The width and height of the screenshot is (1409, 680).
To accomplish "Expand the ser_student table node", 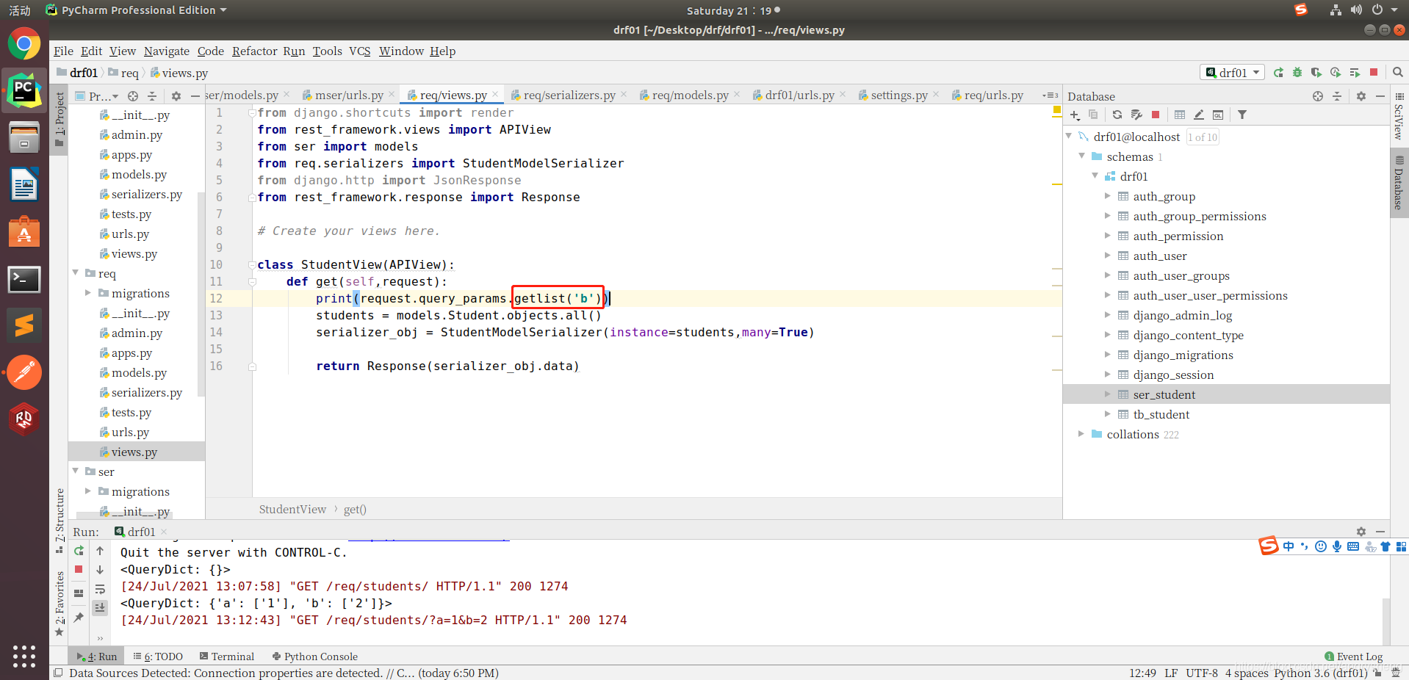I will [x=1108, y=394].
